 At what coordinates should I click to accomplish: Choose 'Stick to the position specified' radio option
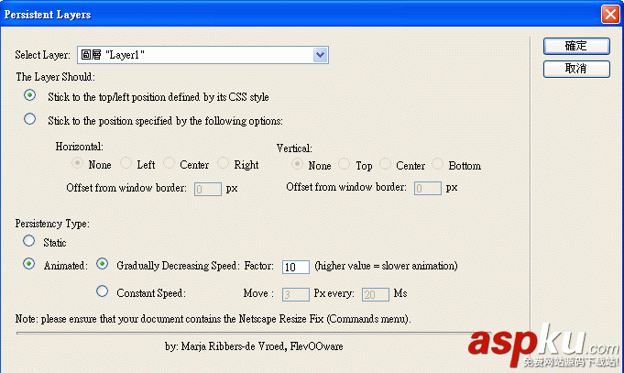click(x=29, y=119)
